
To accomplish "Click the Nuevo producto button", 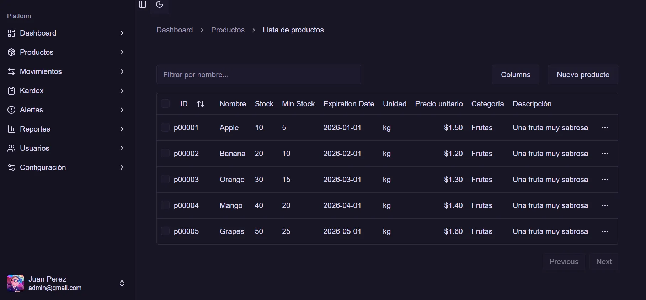I will pos(583,75).
